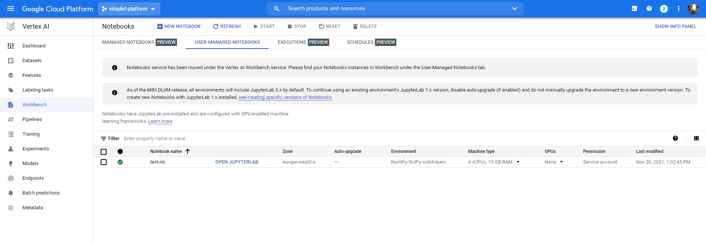This screenshot has height=243, width=706.
Task: Click the Service account permission cell
Action: (x=600, y=162)
